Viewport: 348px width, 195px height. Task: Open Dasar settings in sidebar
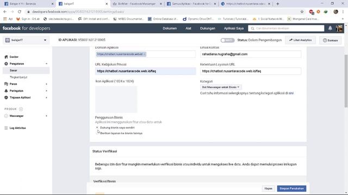[26, 70]
